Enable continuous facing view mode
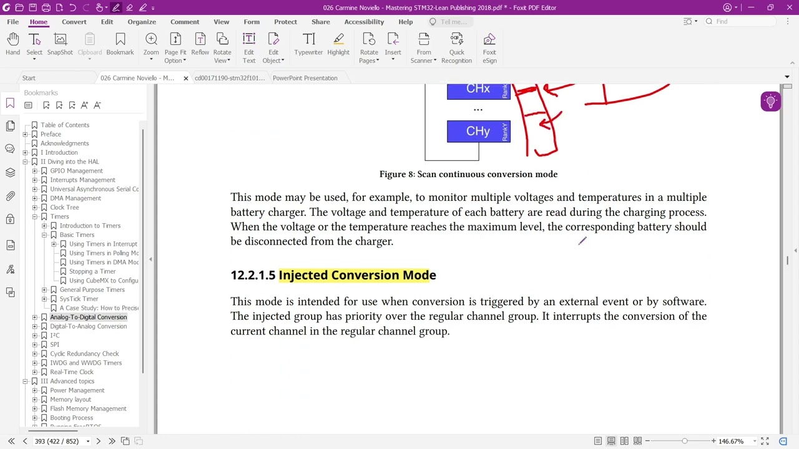The height and width of the screenshot is (449, 799). tap(637, 441)
